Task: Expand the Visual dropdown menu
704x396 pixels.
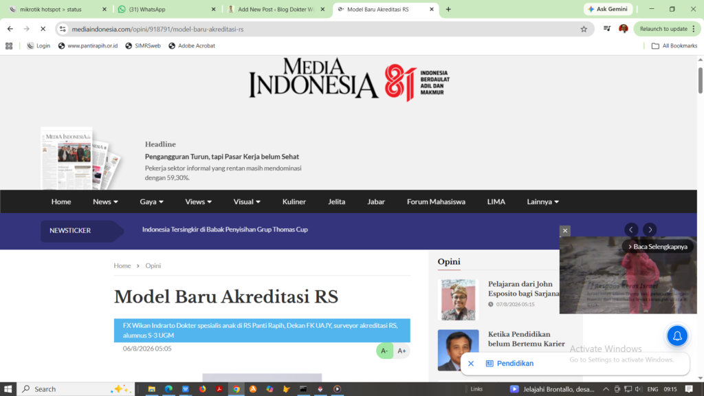Action: point(247,201)
